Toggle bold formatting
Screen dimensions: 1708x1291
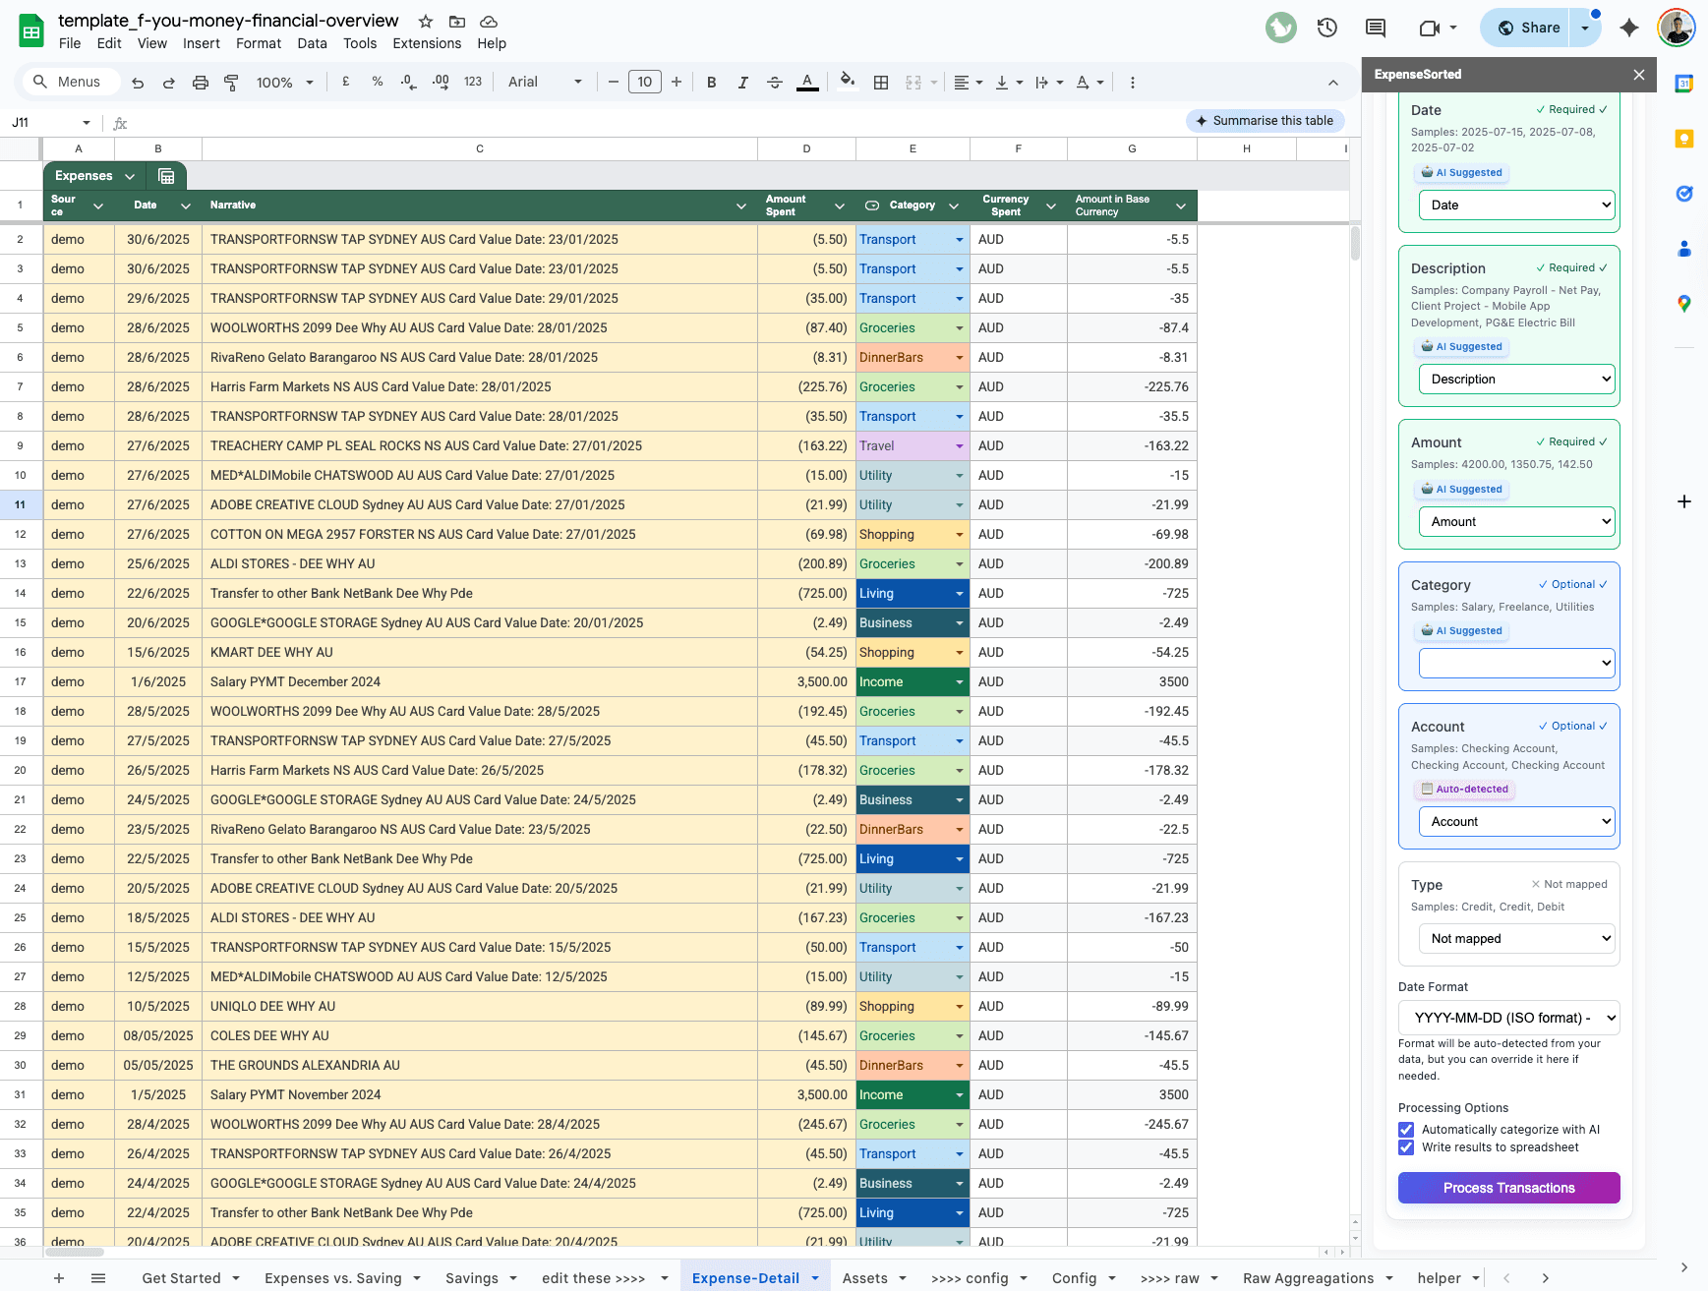point(712,83)
